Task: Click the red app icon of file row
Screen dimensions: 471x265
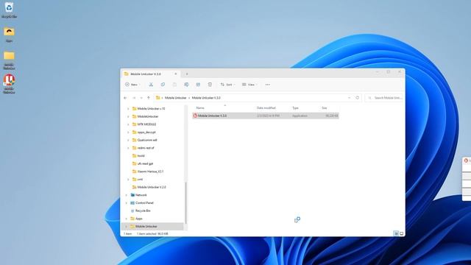Action: 195,116
